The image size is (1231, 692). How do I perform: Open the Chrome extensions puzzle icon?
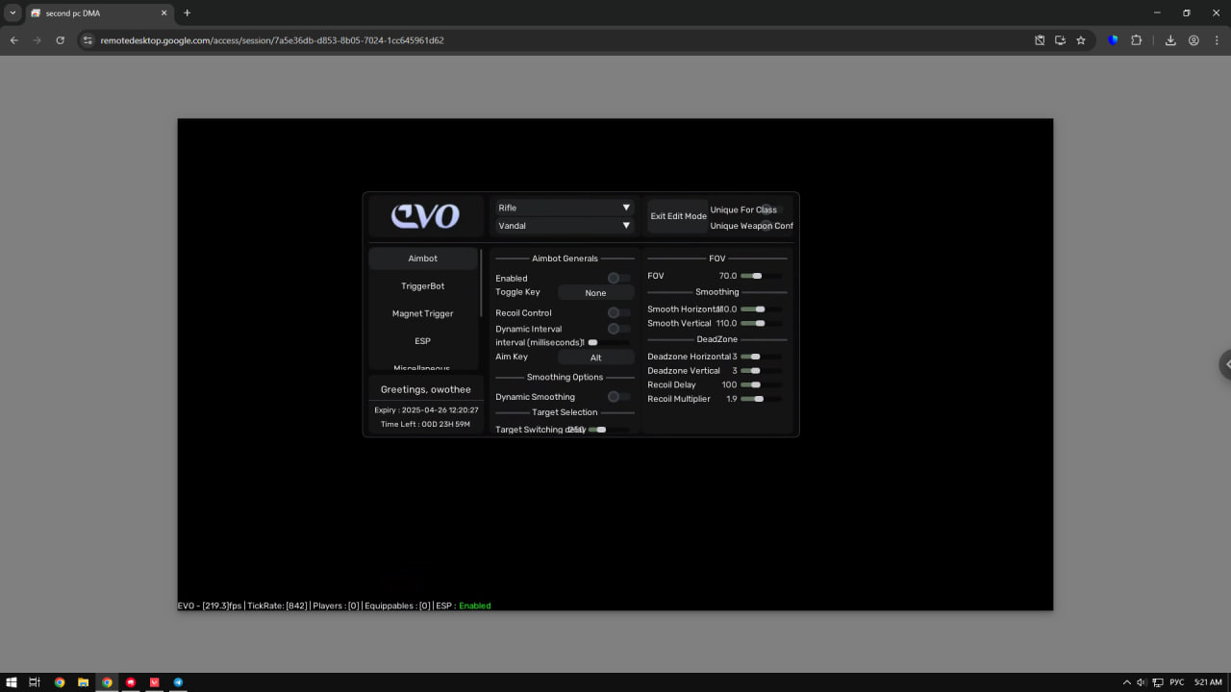point(1136,40)
